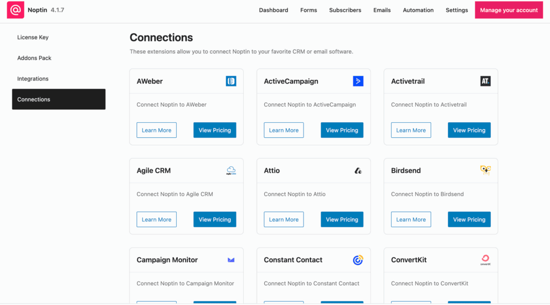Open the Automation menu
The width and height of the screenshot is (550, 305).
(x=418, y=10)
